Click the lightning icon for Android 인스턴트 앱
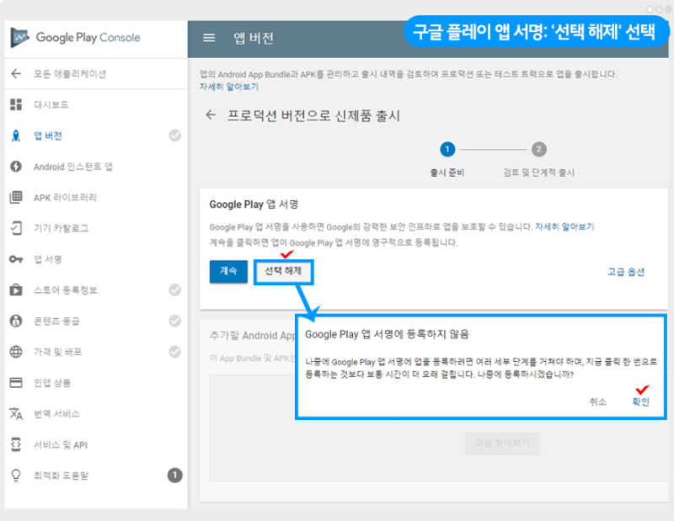This screenshot has height=521, width=674. coord(16,166)
